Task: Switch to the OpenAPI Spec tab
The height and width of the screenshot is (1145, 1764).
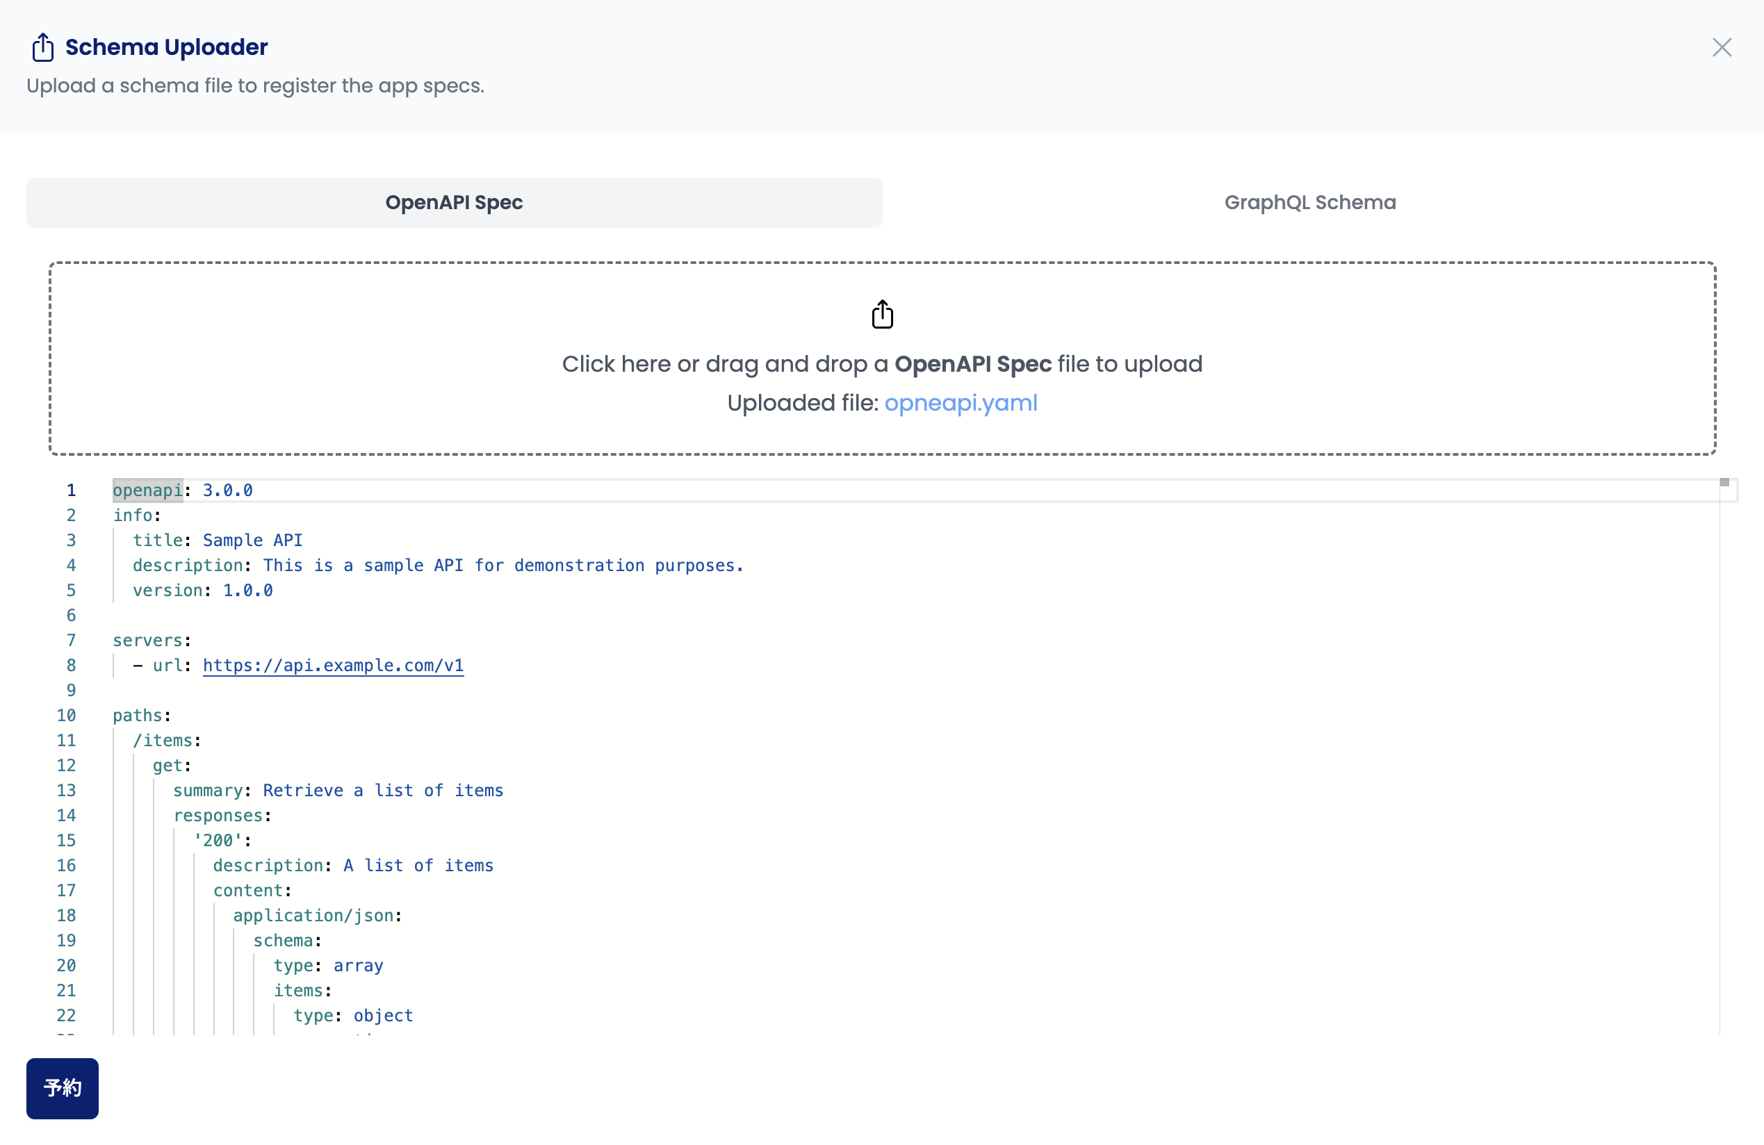Action: (454, 202)
